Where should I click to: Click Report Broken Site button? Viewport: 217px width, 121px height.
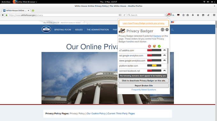coord(144,86)
